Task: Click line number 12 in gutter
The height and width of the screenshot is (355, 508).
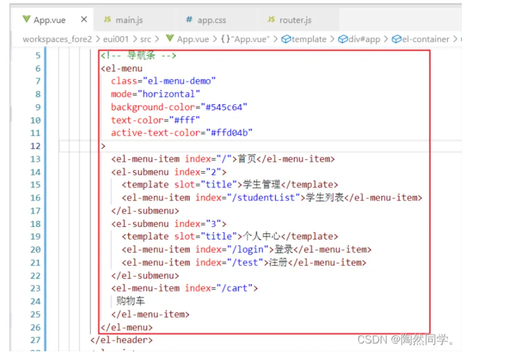Action: coord(35,146)
